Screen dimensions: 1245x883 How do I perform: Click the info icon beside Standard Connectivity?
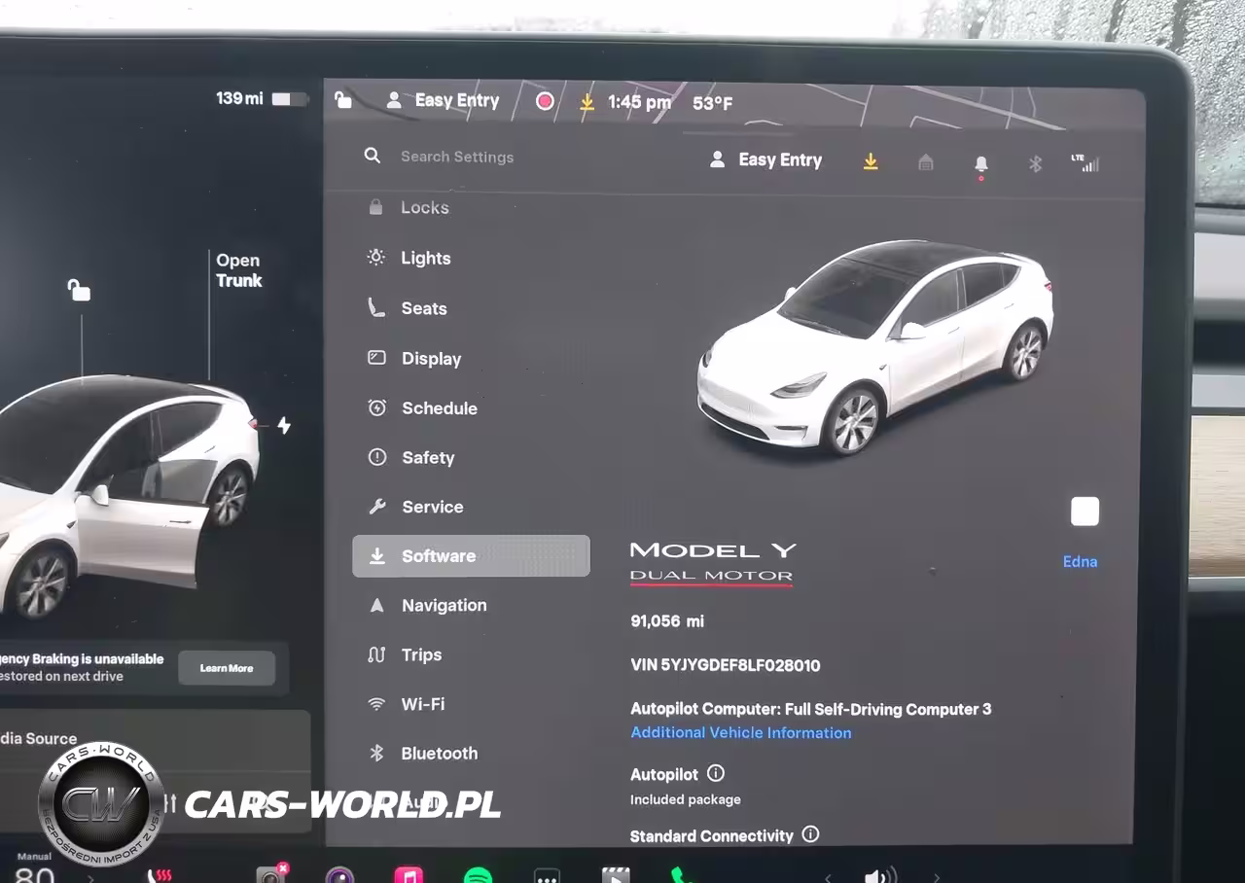[x=810, y=834]
